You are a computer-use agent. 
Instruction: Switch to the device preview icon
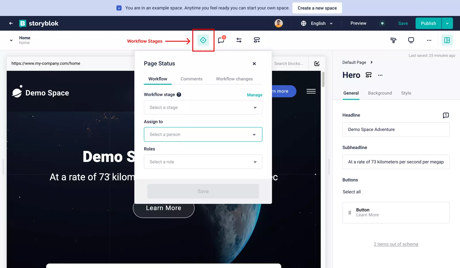pyautogui.click(x=411, y=40)
